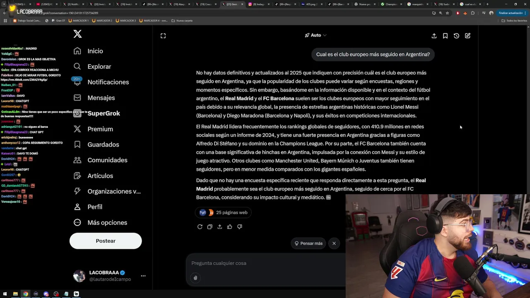Switch to the cual es cl... tab
The image size is (530, 298).
(x=470, y=4)
